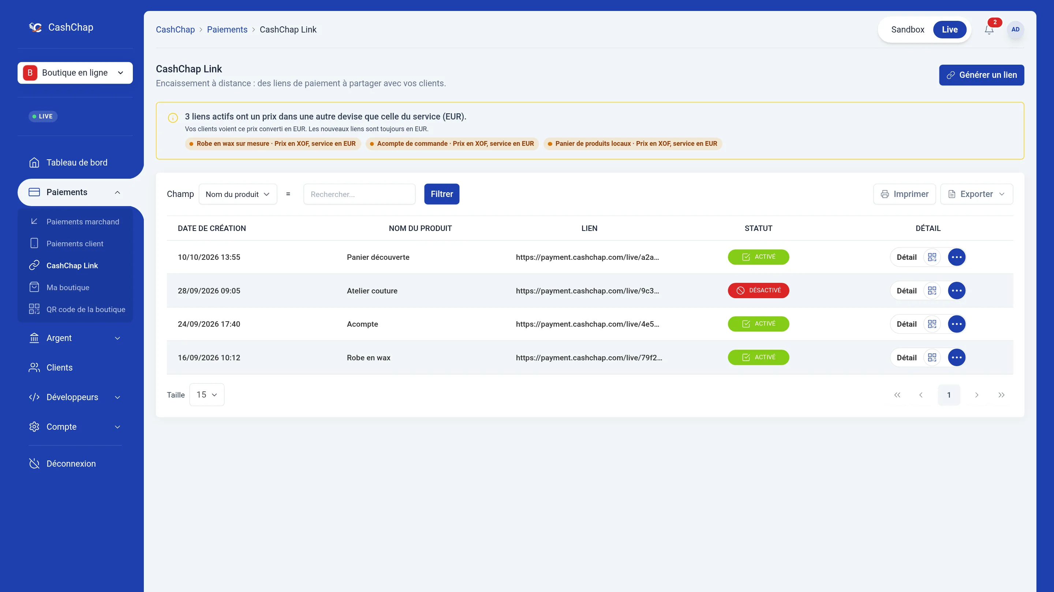Click Générer un lien button
The height and width of the screenshot is (592, 1054).
click(982, 75)
